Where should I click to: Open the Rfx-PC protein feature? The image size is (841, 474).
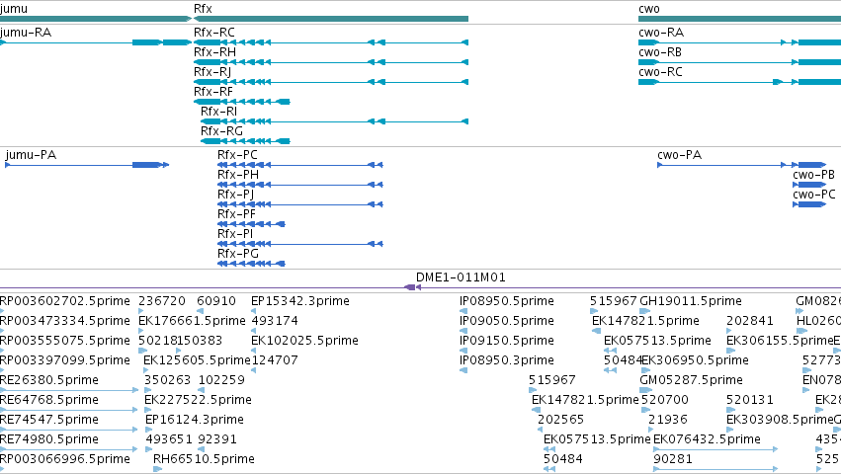coord(237,155)
